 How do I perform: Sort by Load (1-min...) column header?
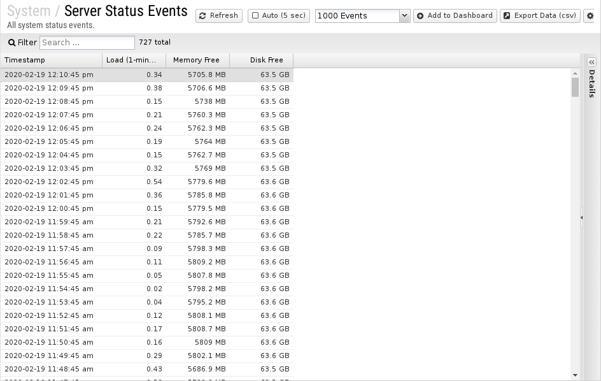134,61
